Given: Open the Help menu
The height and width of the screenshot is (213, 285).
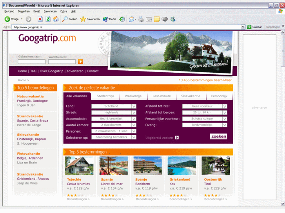Looking at the screenshot, I should pyautogui.click(x=73, y=11).
